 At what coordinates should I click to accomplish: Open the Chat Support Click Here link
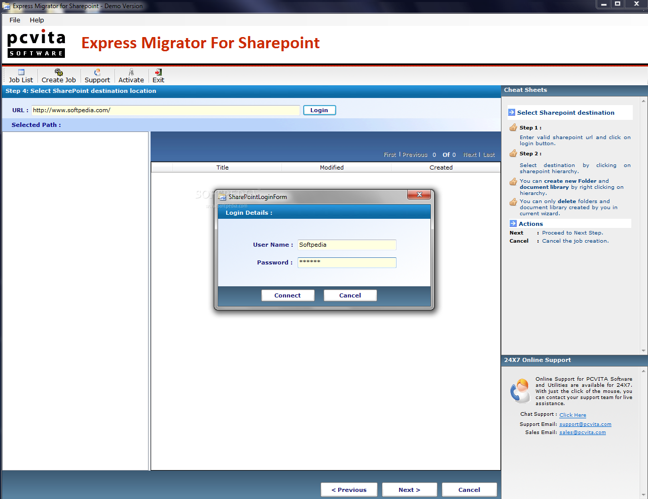[572, 415]
